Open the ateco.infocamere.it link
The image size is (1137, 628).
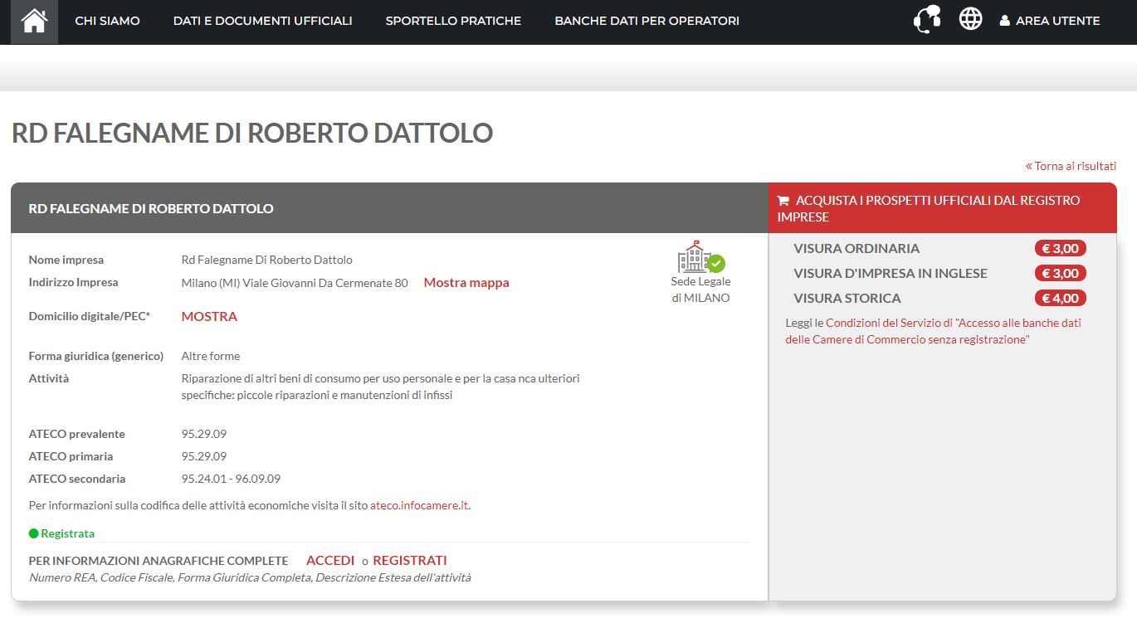[419, 505]
